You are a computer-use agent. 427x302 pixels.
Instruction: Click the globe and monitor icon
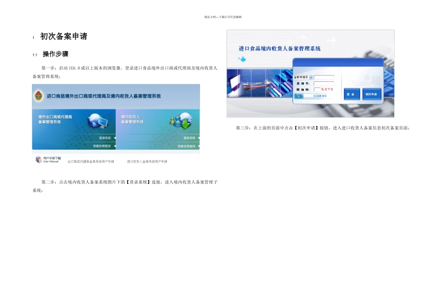tap(98, 120)
